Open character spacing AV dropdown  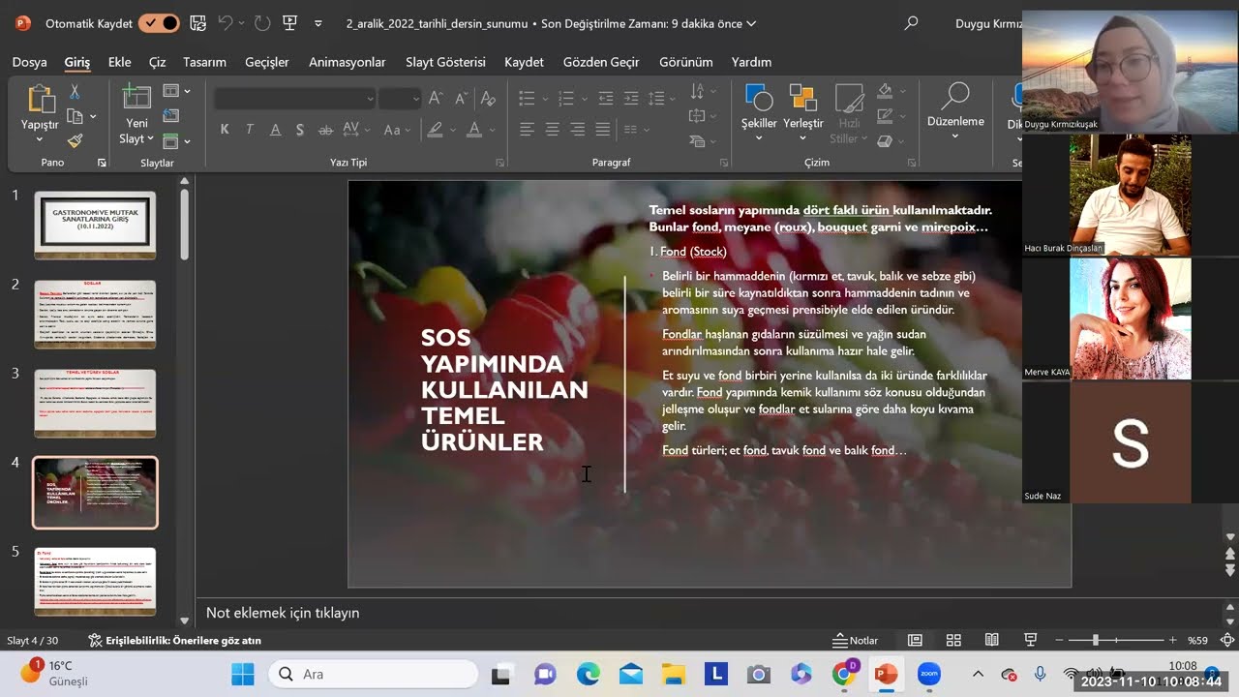[x=355, y=130]
